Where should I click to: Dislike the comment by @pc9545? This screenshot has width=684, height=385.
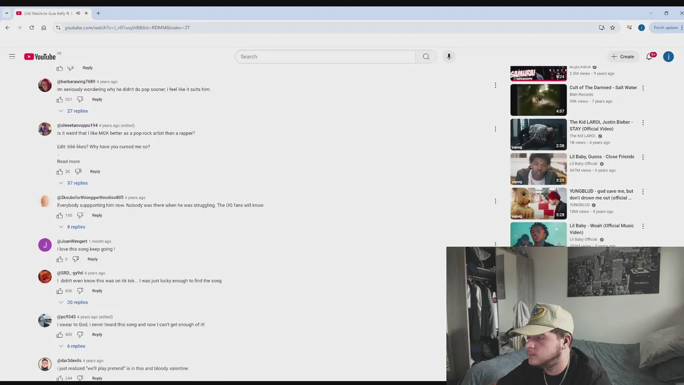[80, 335]
